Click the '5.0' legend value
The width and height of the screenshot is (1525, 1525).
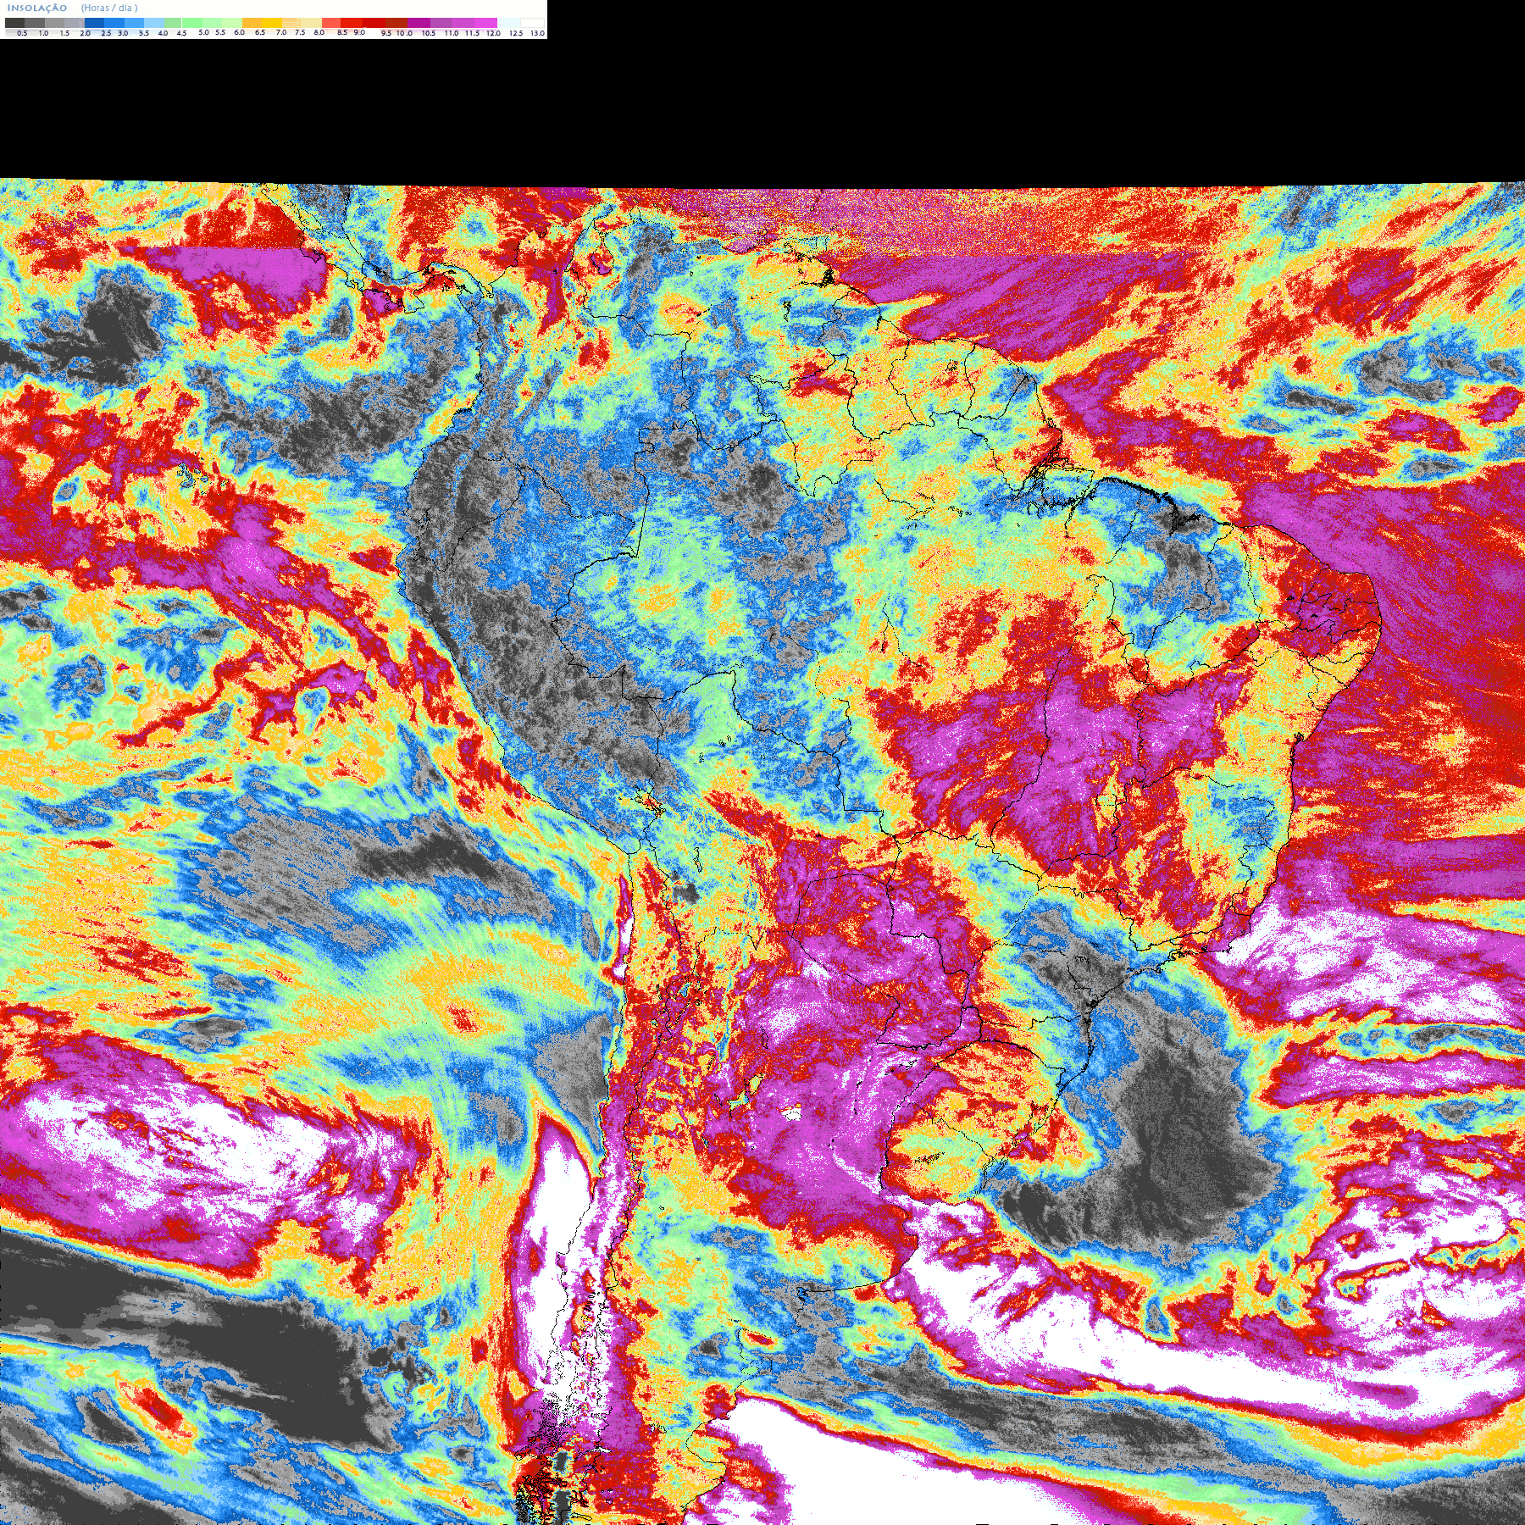point(203,32)
